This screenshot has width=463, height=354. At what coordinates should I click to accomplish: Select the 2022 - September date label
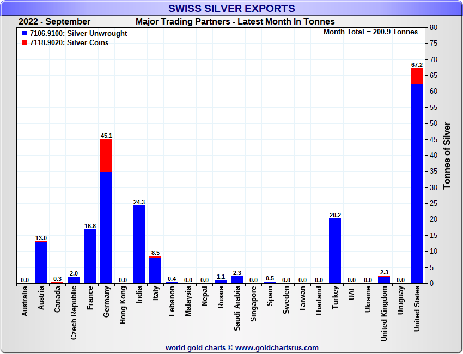coord(54,22)
